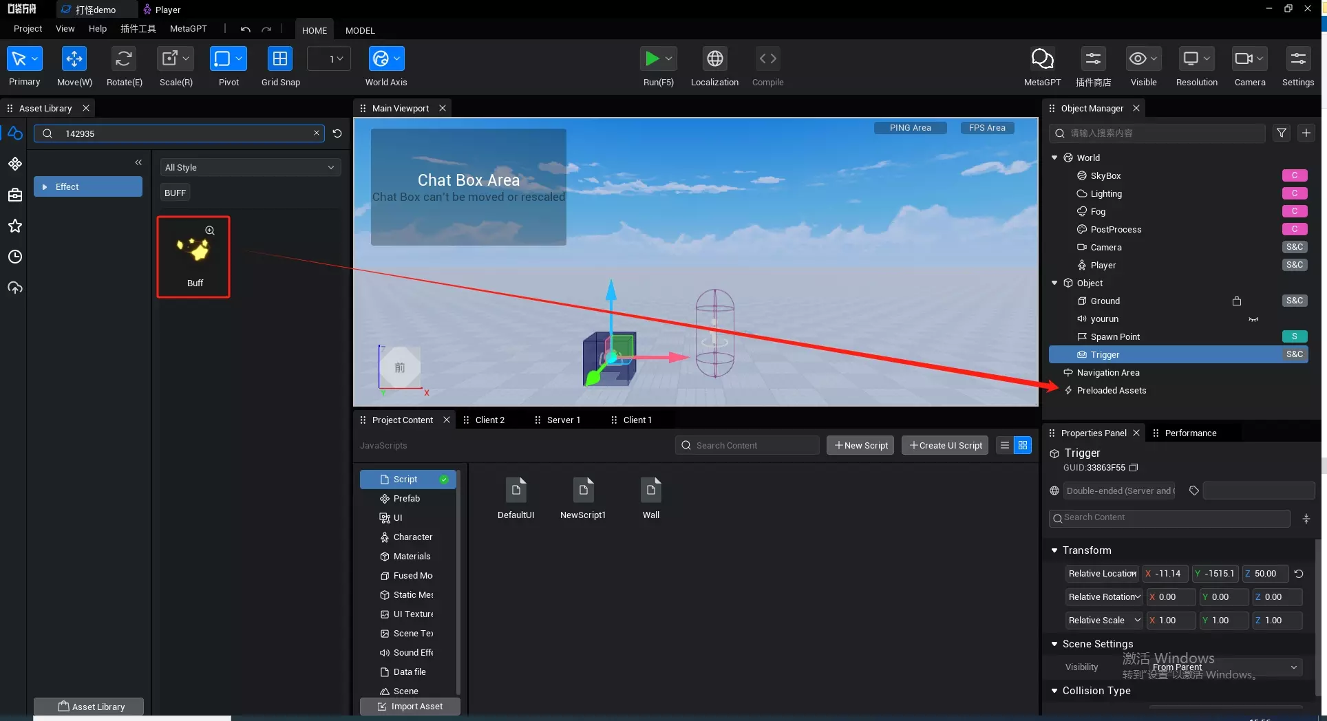Collapse the asset category sidebar
The image size is (1327, 721).
click(x=138, y=162)
